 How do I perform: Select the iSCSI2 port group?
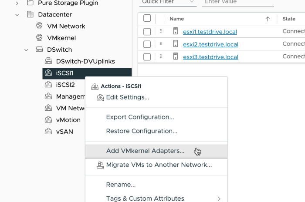65,85
